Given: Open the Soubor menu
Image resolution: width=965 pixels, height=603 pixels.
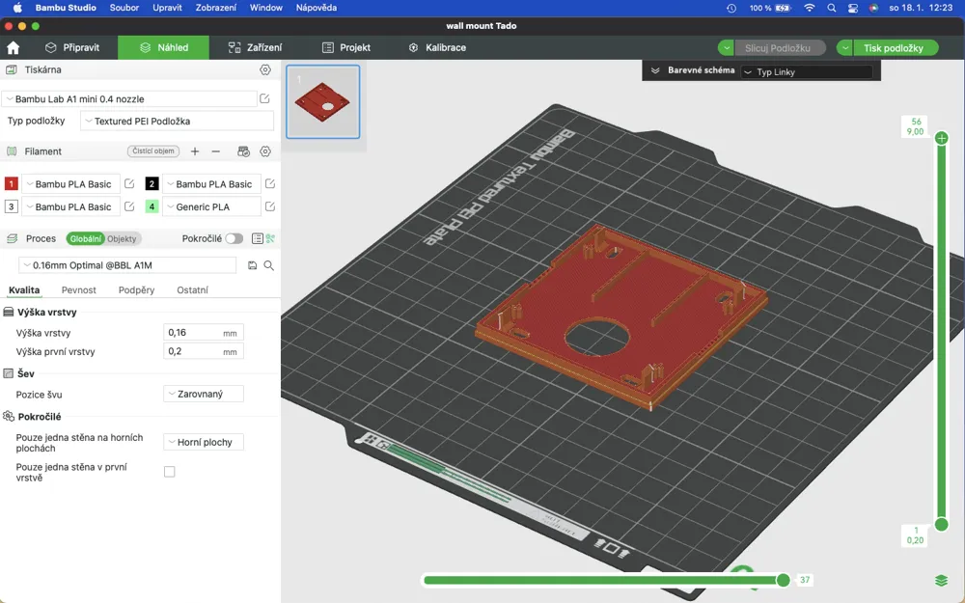Looking at the screenshot, I should pyautogui.click(x=124, y=8).
